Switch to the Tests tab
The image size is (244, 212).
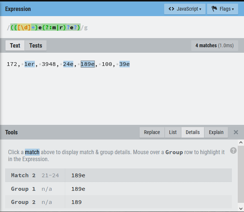point(36,45)
